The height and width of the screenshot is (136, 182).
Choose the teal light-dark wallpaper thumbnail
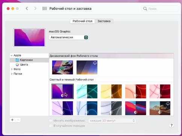point(87,91)
